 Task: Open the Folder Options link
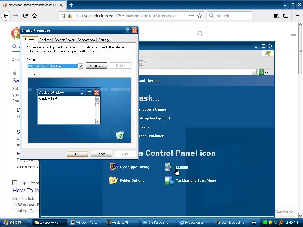coord(132,181)
